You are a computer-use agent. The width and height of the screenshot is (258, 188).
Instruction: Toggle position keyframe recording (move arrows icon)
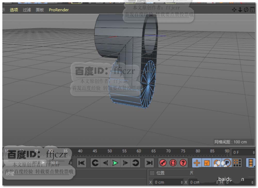tap(197, 163)
